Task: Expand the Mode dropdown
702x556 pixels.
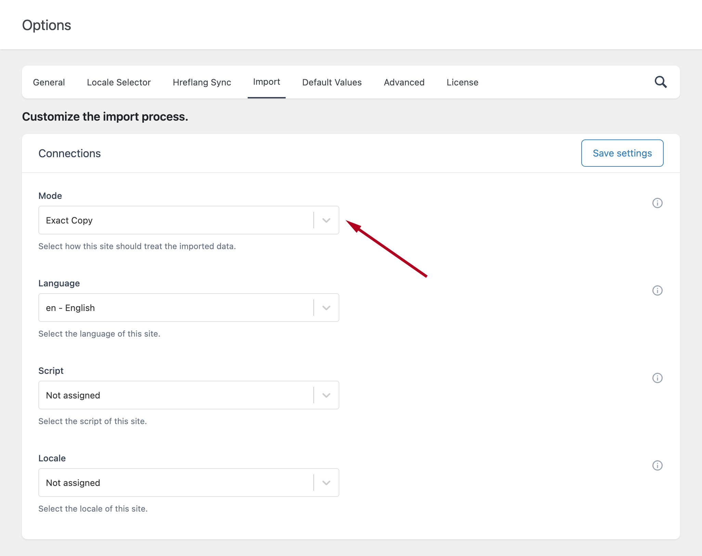Action: [325, 220]
